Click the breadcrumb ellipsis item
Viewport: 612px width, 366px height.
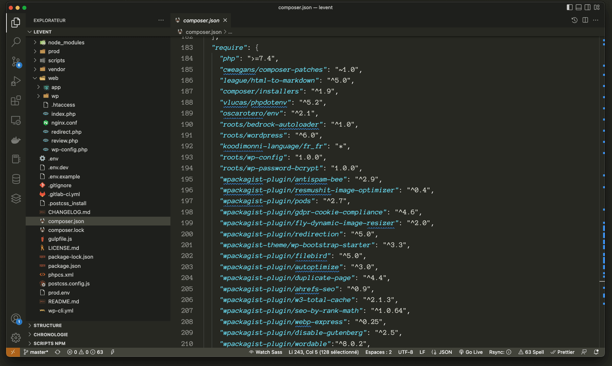230,32
